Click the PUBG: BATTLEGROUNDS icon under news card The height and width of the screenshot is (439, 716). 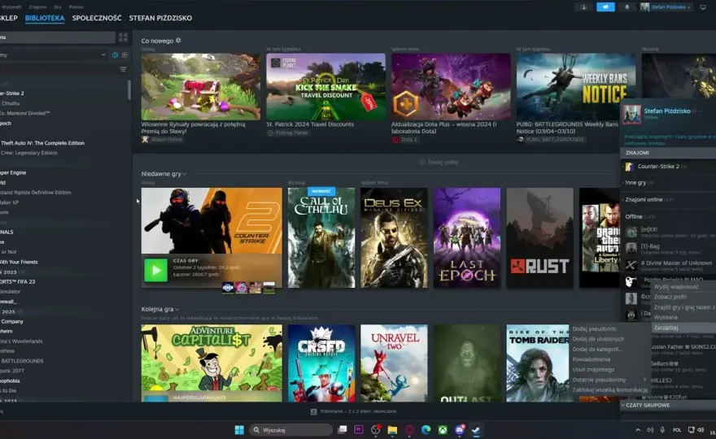click(x=520, y=139)
